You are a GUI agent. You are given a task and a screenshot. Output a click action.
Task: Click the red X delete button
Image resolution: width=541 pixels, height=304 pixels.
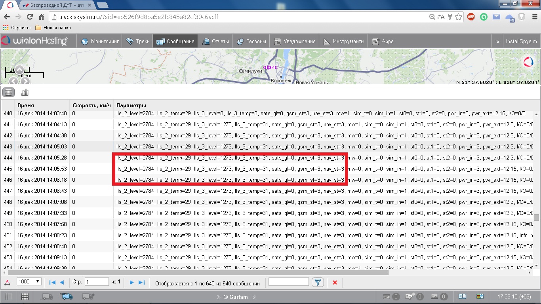(x=335, y=282)
